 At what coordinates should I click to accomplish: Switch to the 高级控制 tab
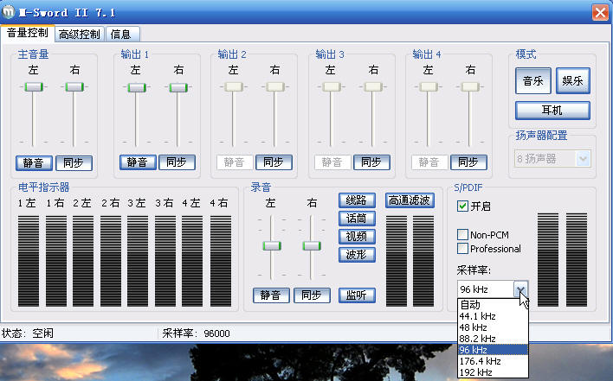[x=80, y=34]
